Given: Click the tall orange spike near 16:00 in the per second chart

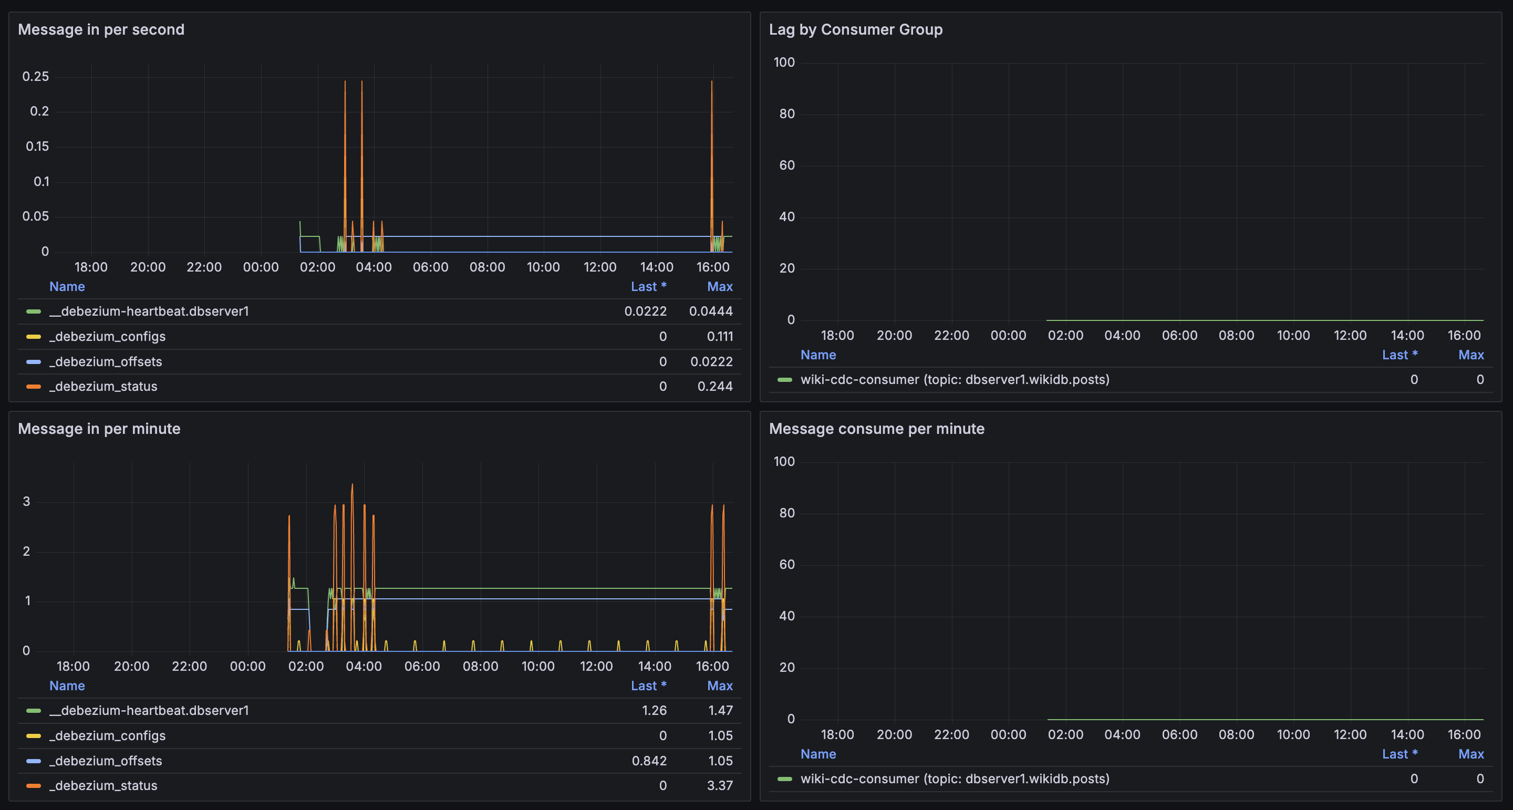Looking at the screenshot, I should (x=712, y=147).
